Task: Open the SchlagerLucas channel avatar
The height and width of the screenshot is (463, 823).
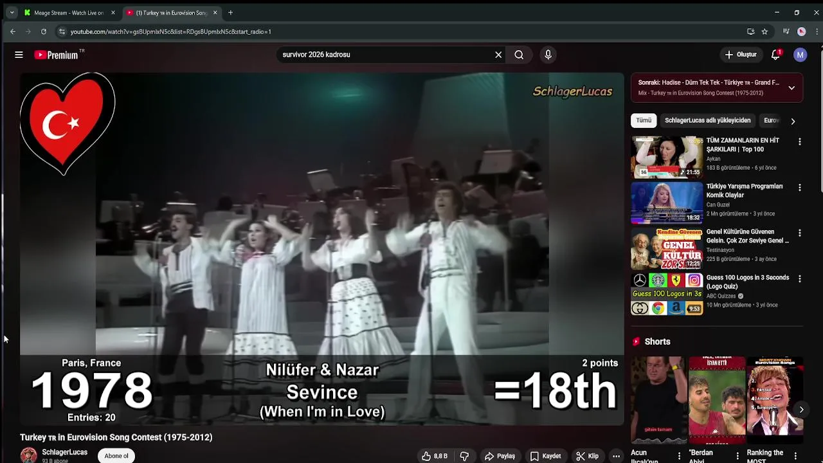Action: (28, 455)
